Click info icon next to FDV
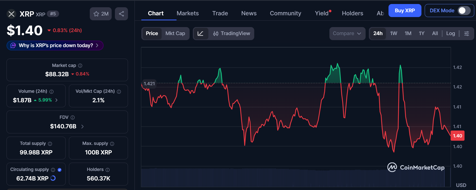 73,118
